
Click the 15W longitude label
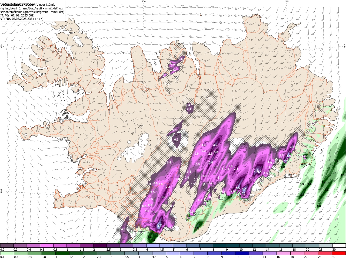(x=286, y=1)
